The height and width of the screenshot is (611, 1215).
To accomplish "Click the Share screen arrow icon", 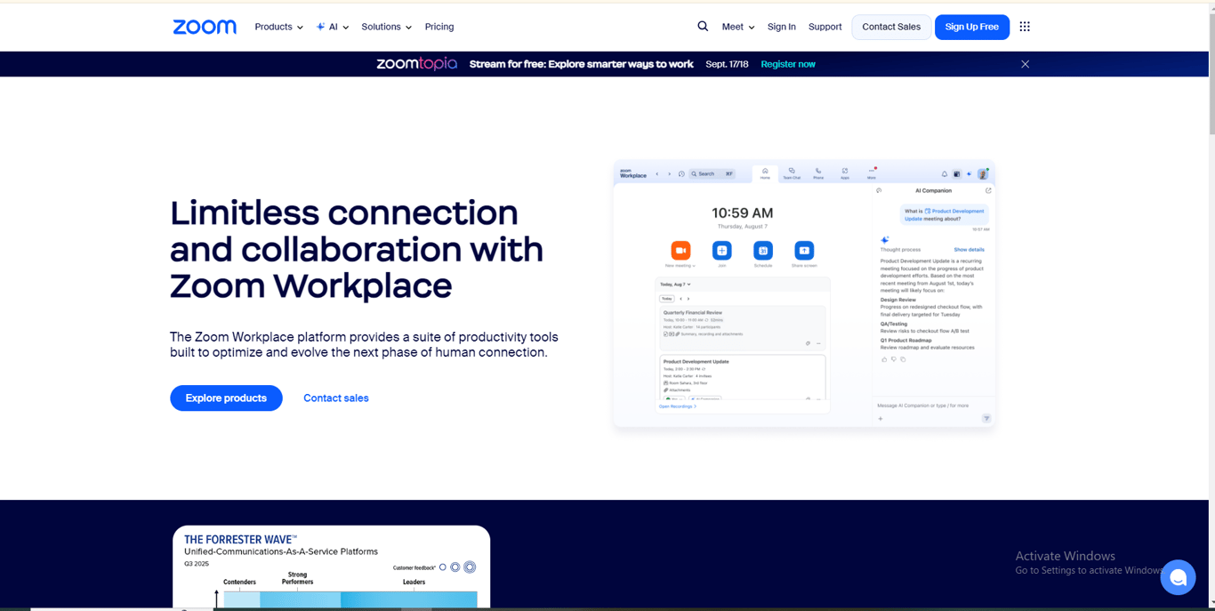I will 804,251.
